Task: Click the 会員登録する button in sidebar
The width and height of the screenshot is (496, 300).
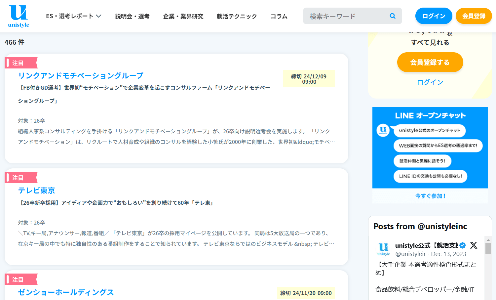Action: point(430,62)
